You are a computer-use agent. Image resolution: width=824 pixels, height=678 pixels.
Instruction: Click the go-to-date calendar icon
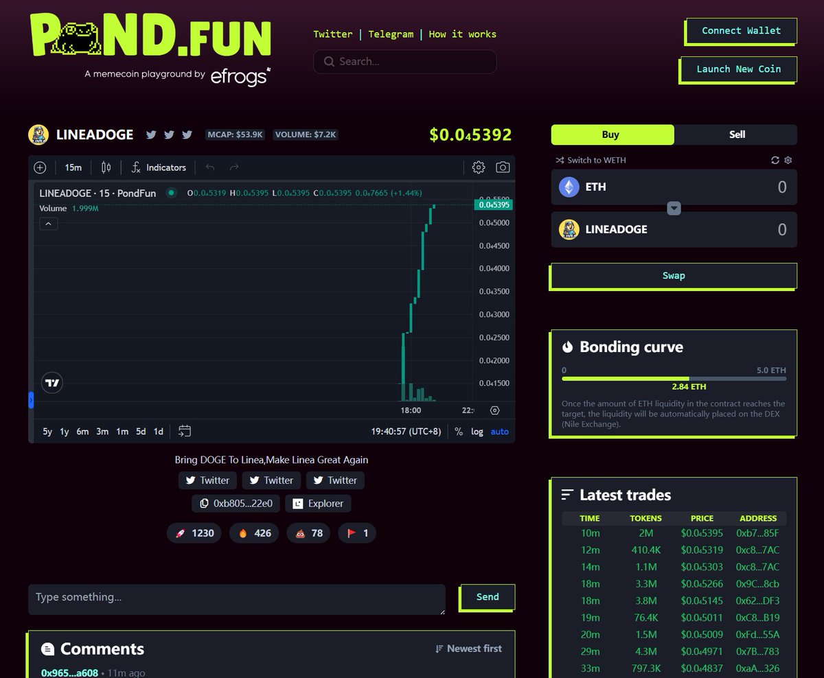click(x=185, y=431)
